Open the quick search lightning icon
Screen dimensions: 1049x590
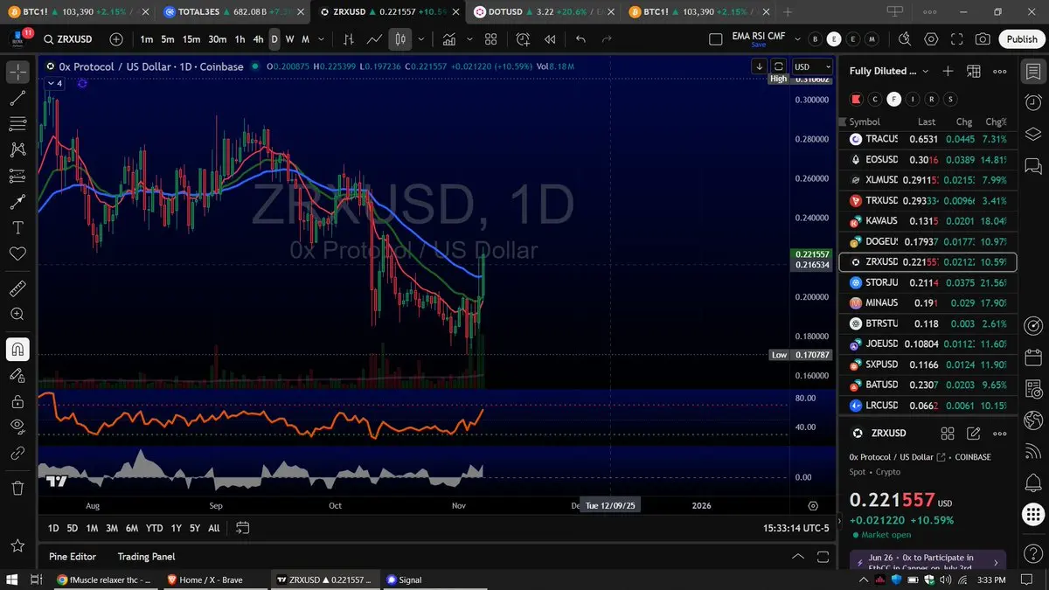pyautogui.click(x=905, y=39)
